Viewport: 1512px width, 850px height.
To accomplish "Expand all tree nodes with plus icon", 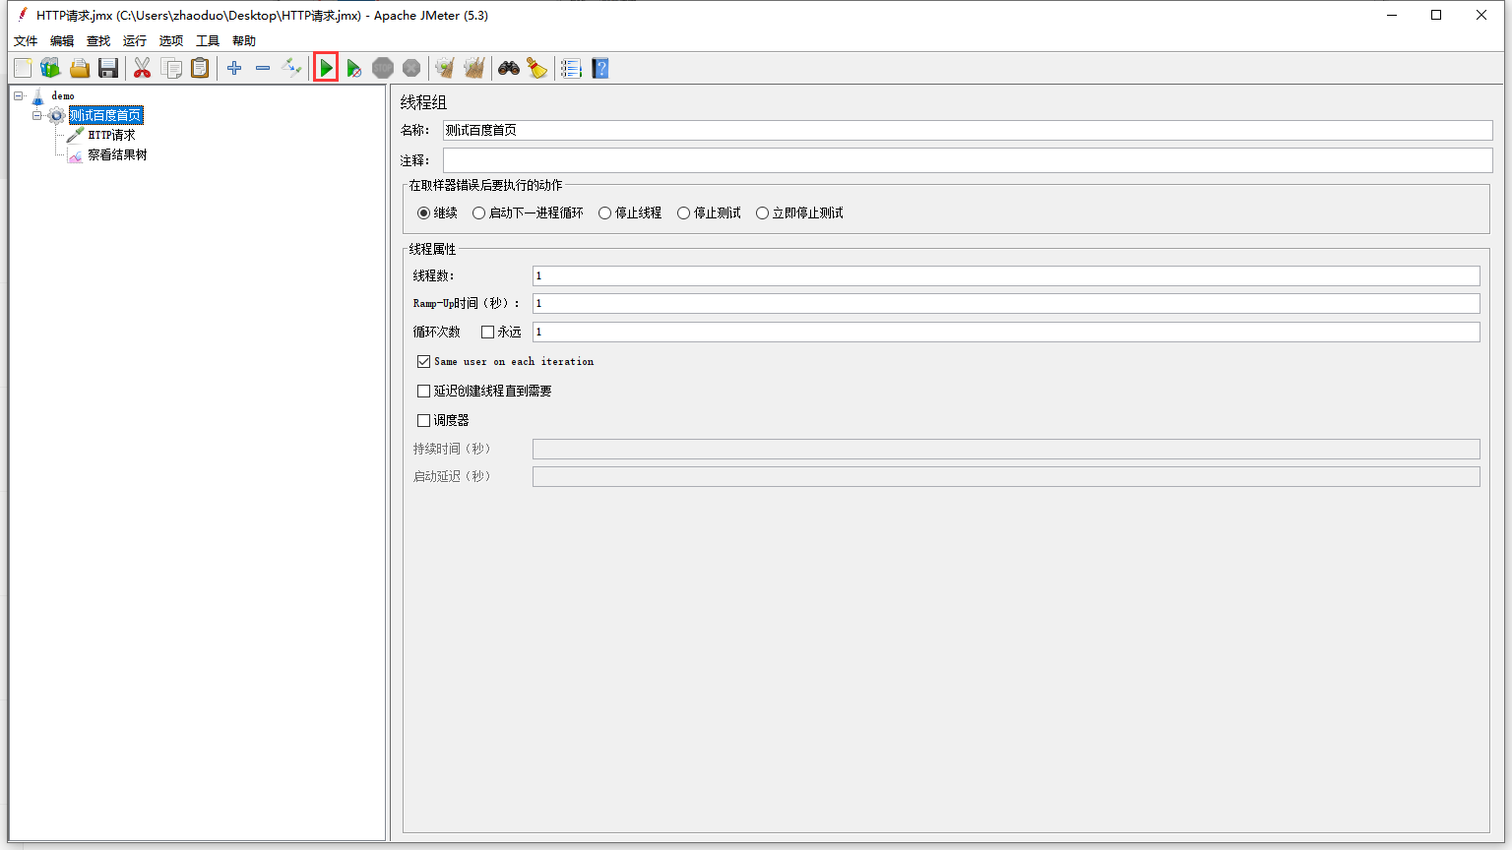I will point(234,67).
